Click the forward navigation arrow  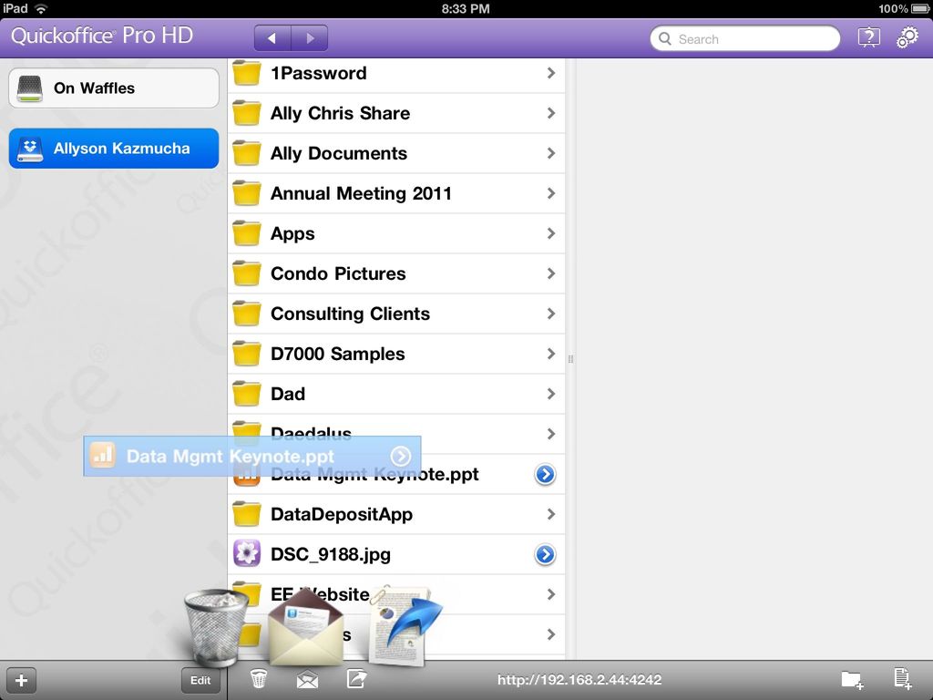310,37
